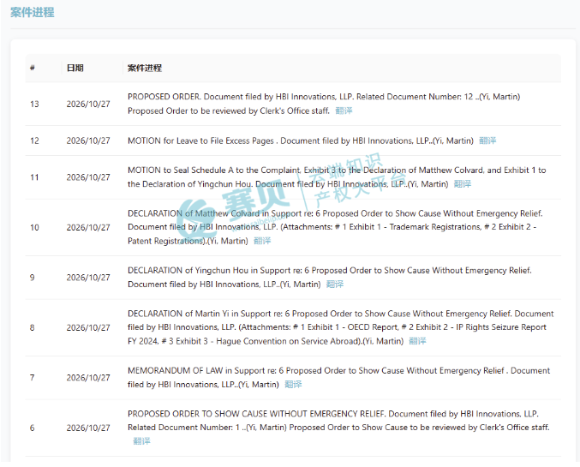
Task: Select row number 6 cell
Action: pos(33,428)
